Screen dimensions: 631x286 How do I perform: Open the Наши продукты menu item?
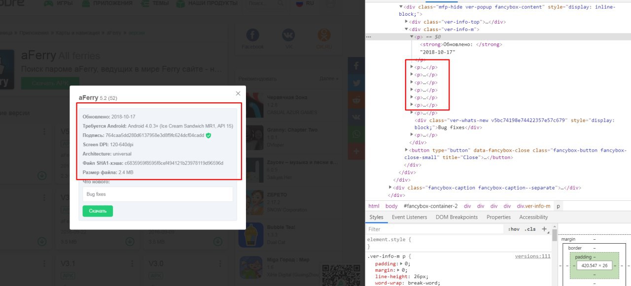[x=206, y=3]
